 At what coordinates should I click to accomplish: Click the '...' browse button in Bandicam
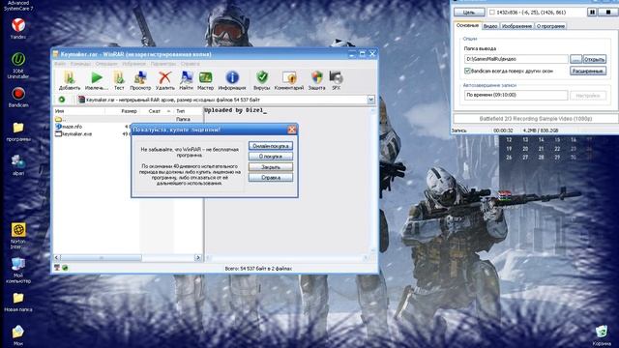[x=575, y=59]
